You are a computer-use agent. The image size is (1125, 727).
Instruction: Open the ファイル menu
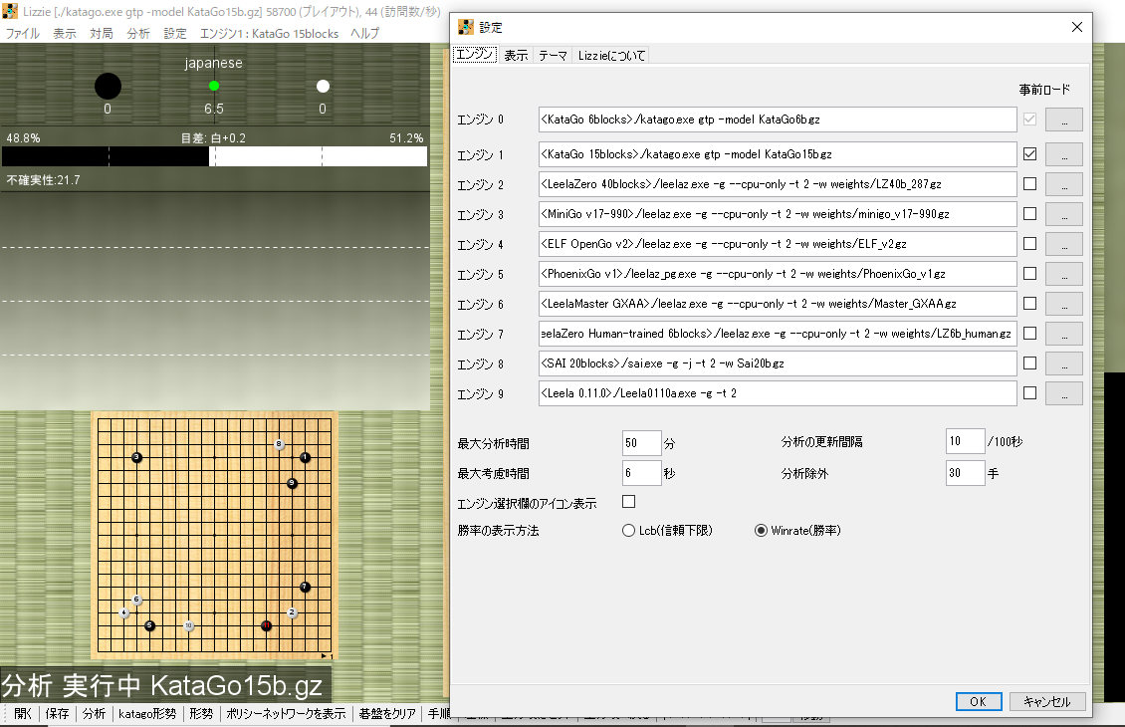(23, 33)
